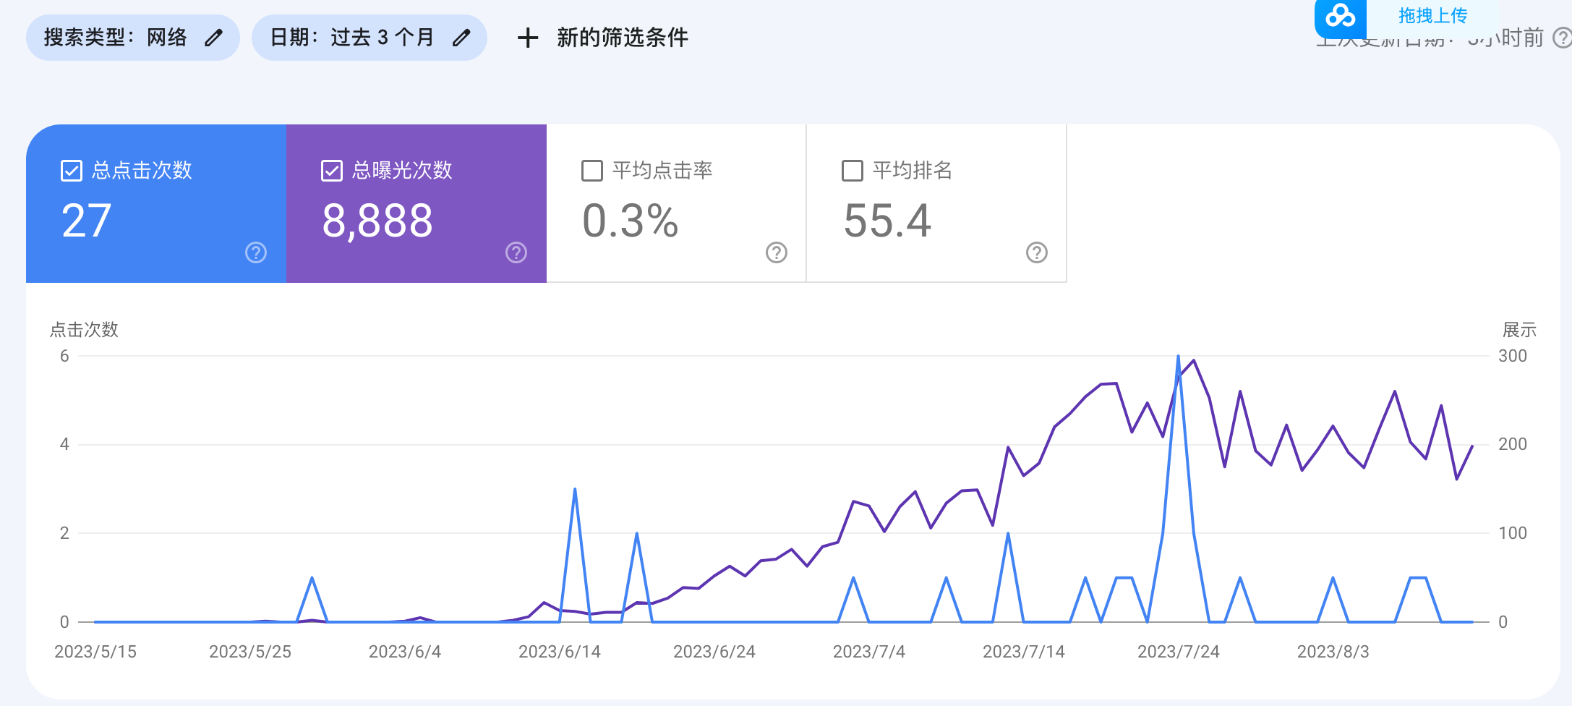Click the 总曝光次数 value 8,888
The width and height of the screenshot is (1572, 706).
pyautogui.click(x=377, y=221)
